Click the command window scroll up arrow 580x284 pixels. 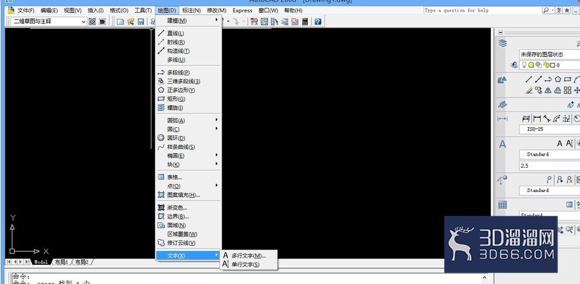pyautogui.click(x=484, y=277)
